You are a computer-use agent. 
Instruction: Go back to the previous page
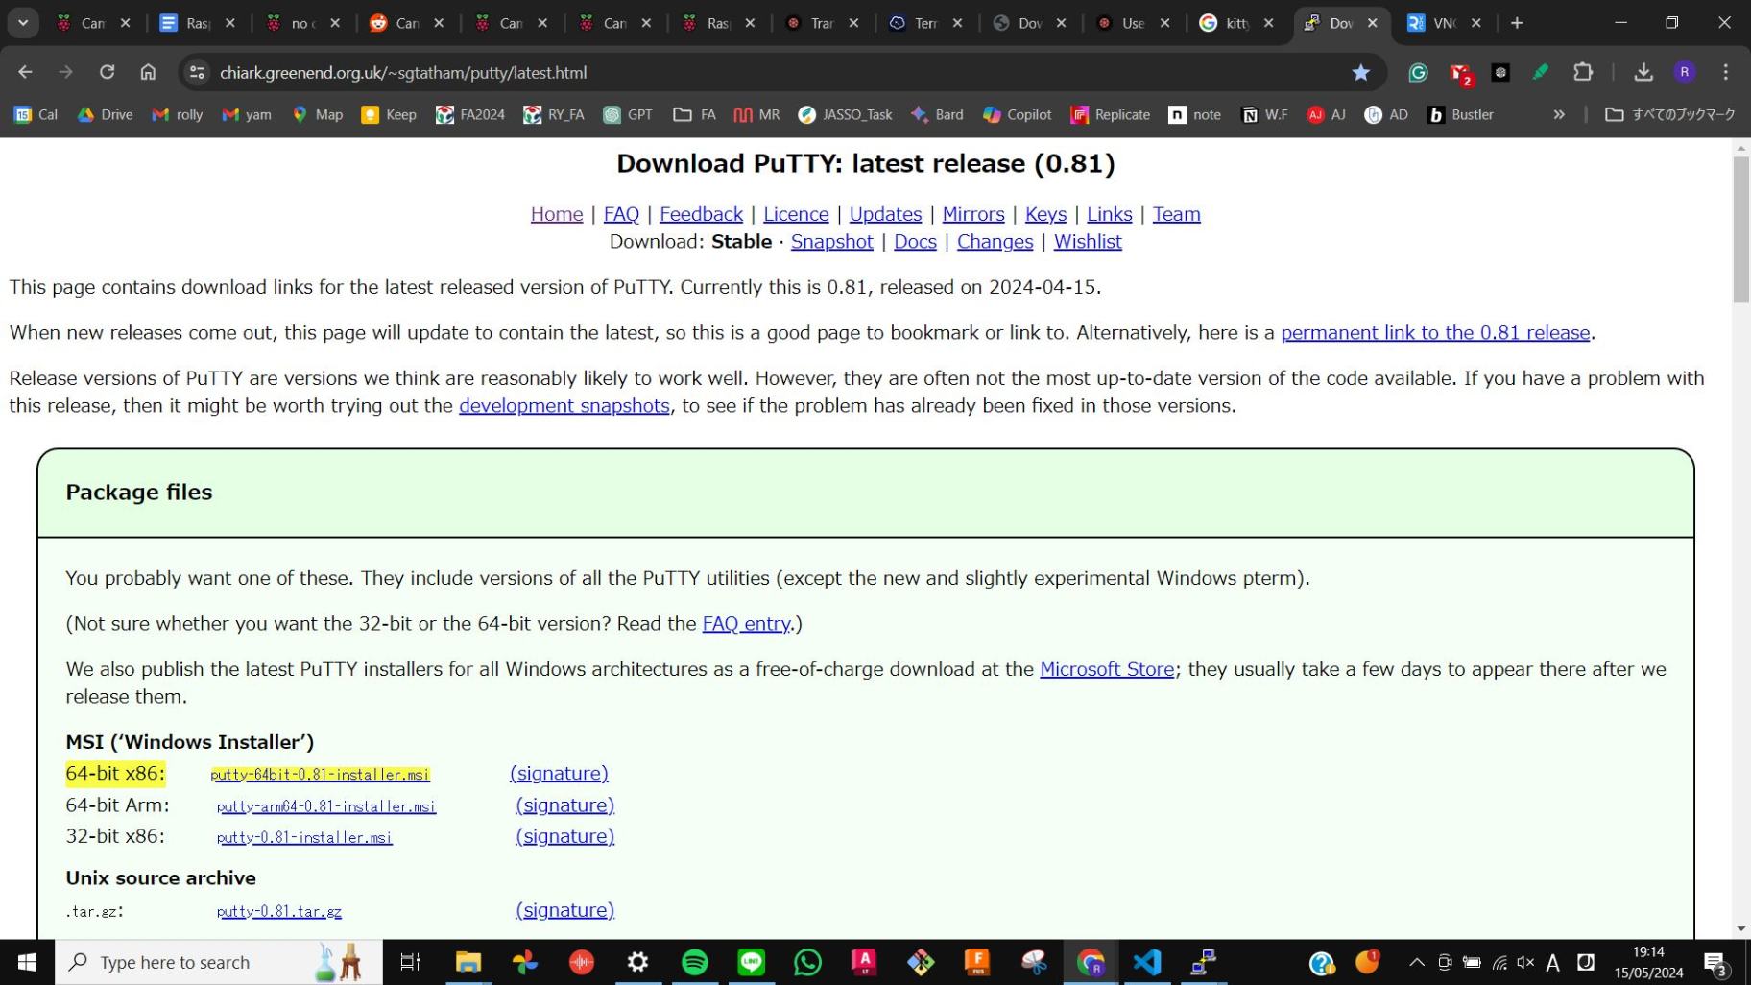click(x=26, y=72)
